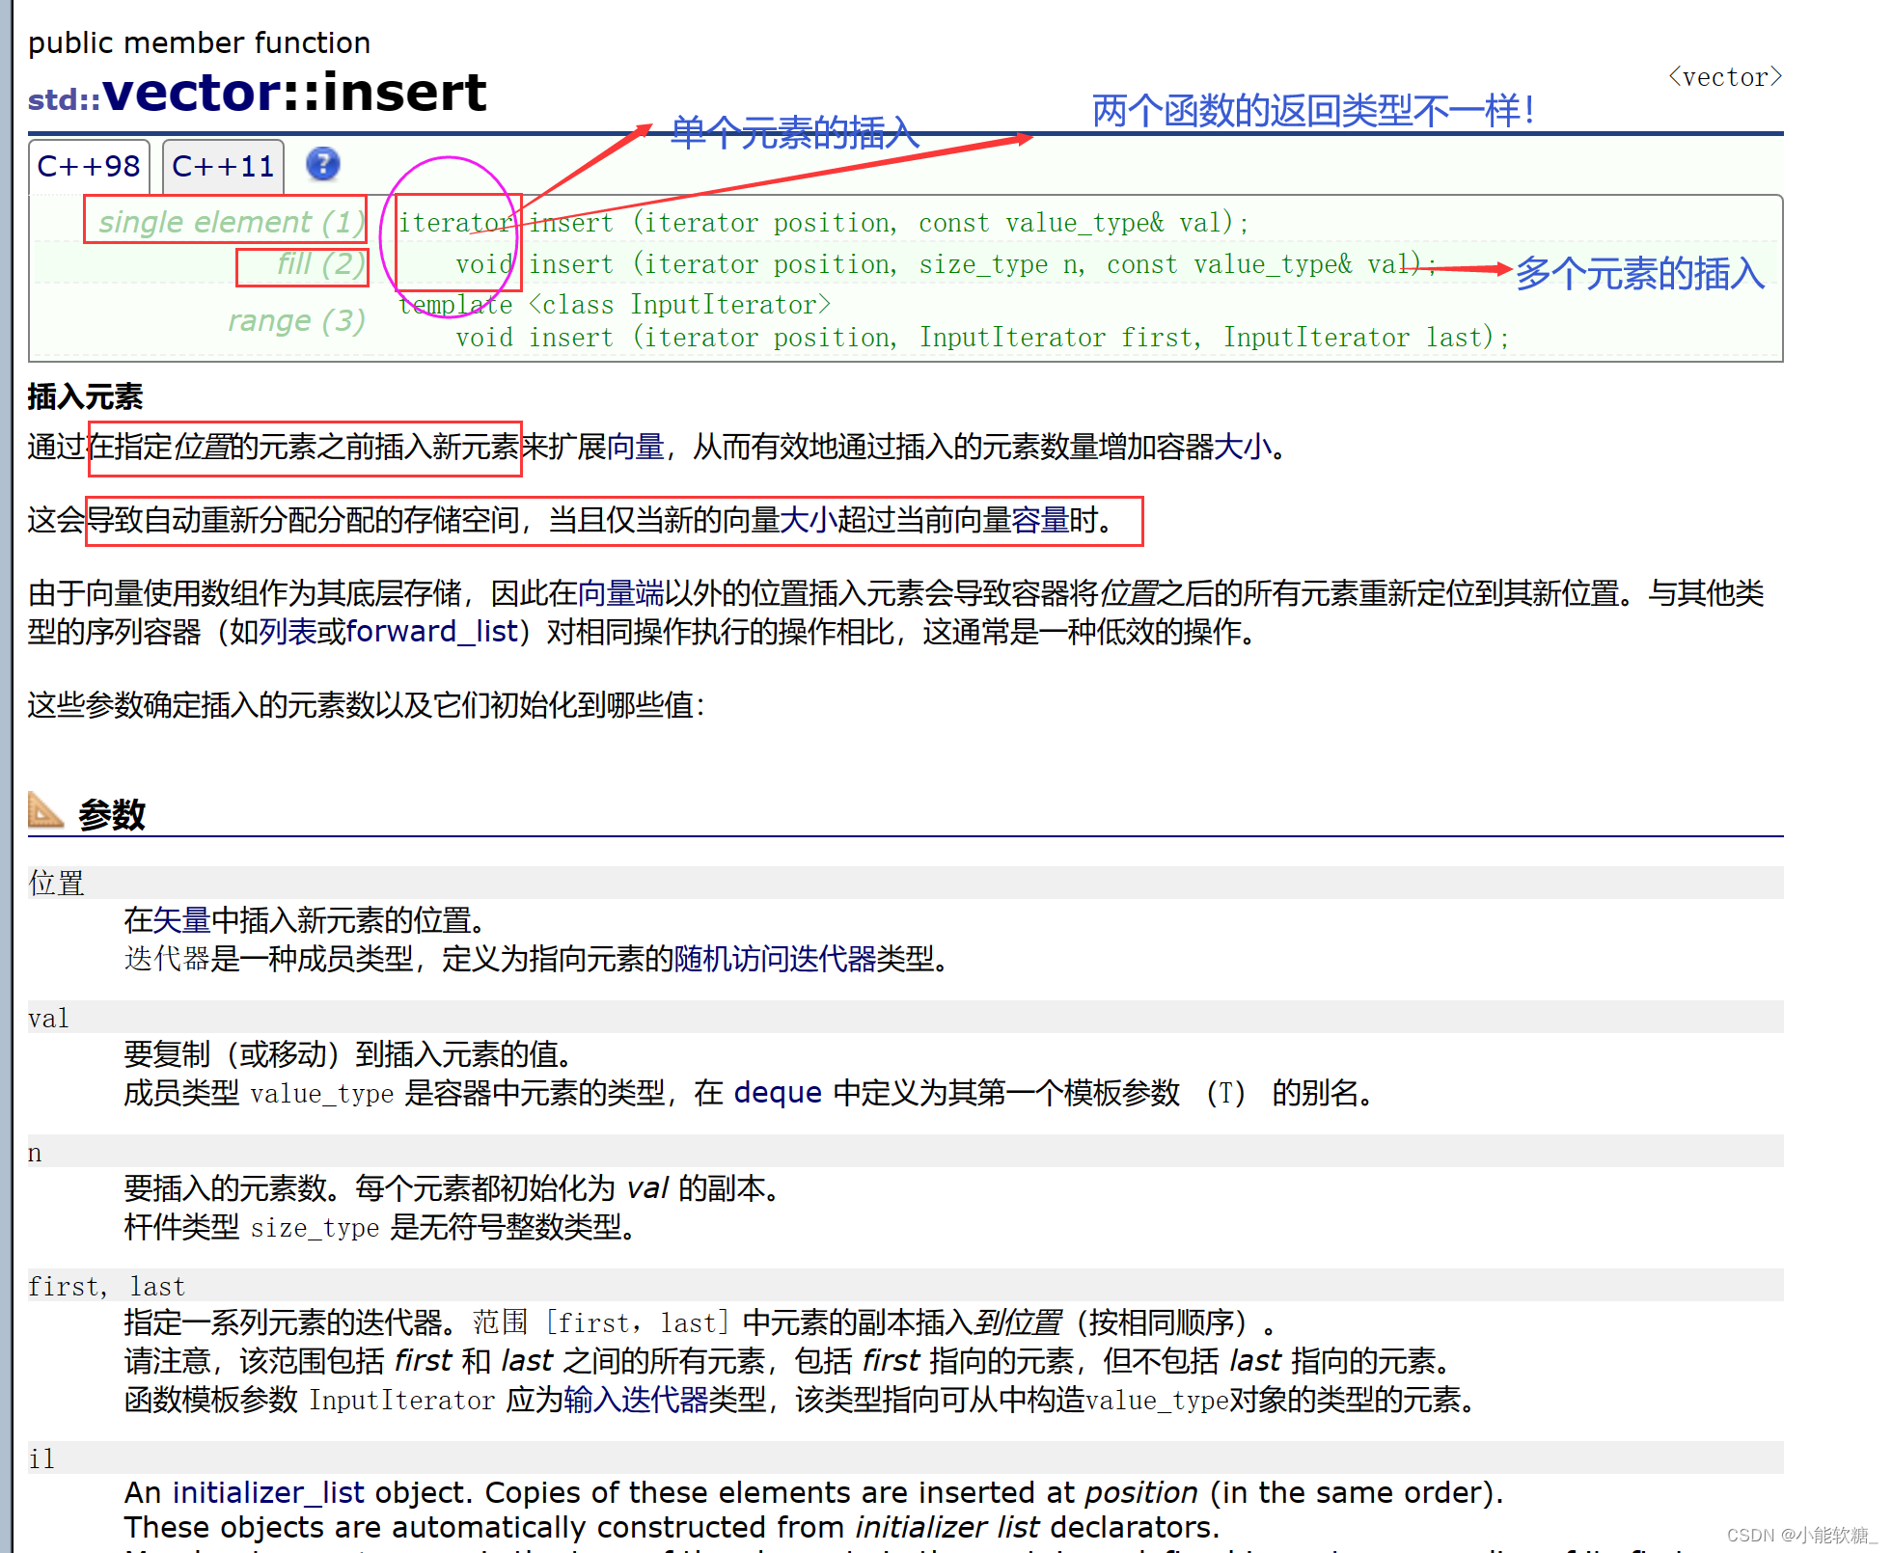Open the 矢量 link under 位置 parameter
This screenshot has width=1893, height=1553.
[181, 920]
